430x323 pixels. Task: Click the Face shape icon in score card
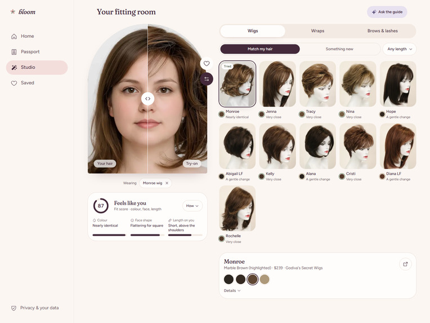point(132,220)
